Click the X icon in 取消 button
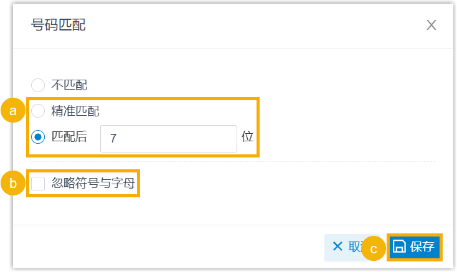Screen dimensions: 457x272 tap(338, 246)
